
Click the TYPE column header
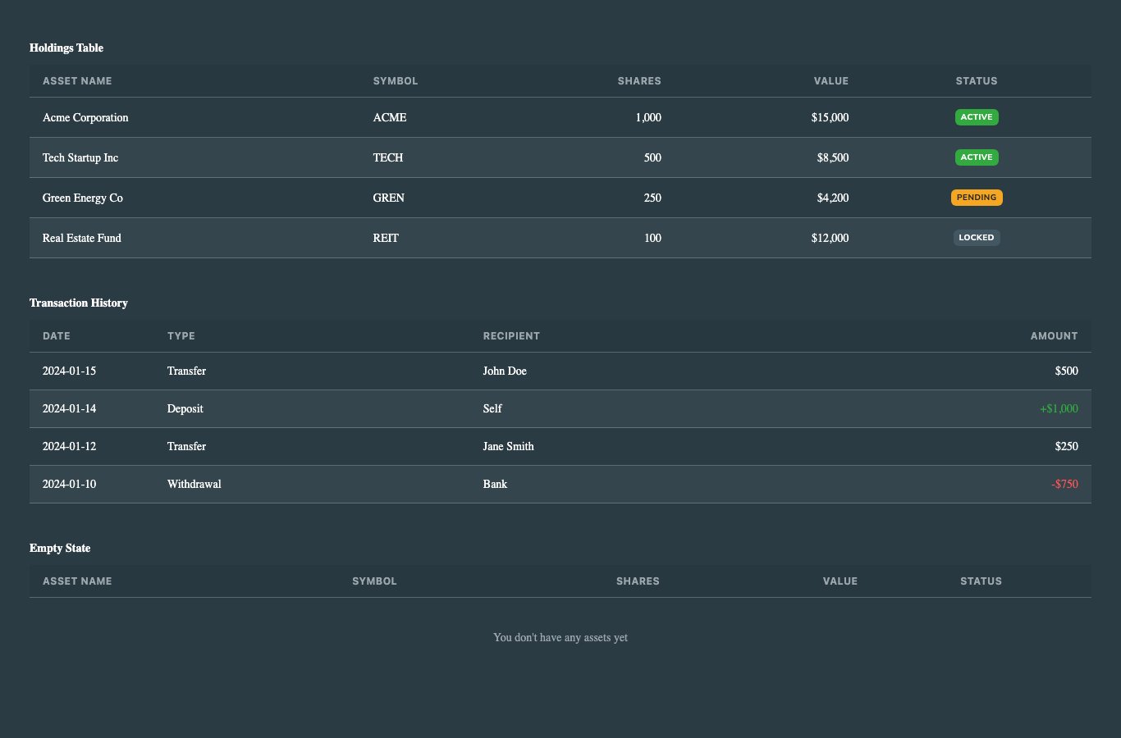coord(181,336)
